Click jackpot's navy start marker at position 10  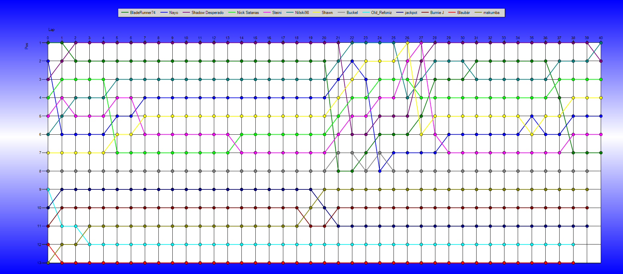[48, 208]
